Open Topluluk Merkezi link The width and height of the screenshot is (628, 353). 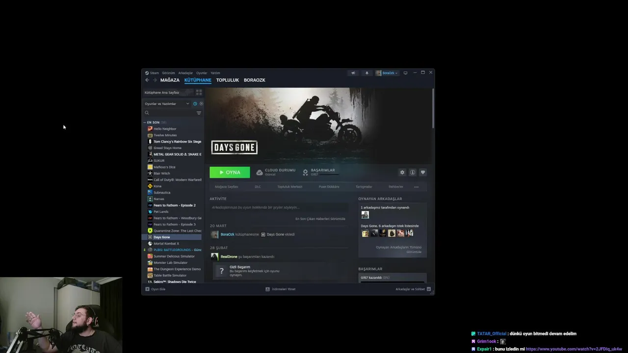(289, 187)
